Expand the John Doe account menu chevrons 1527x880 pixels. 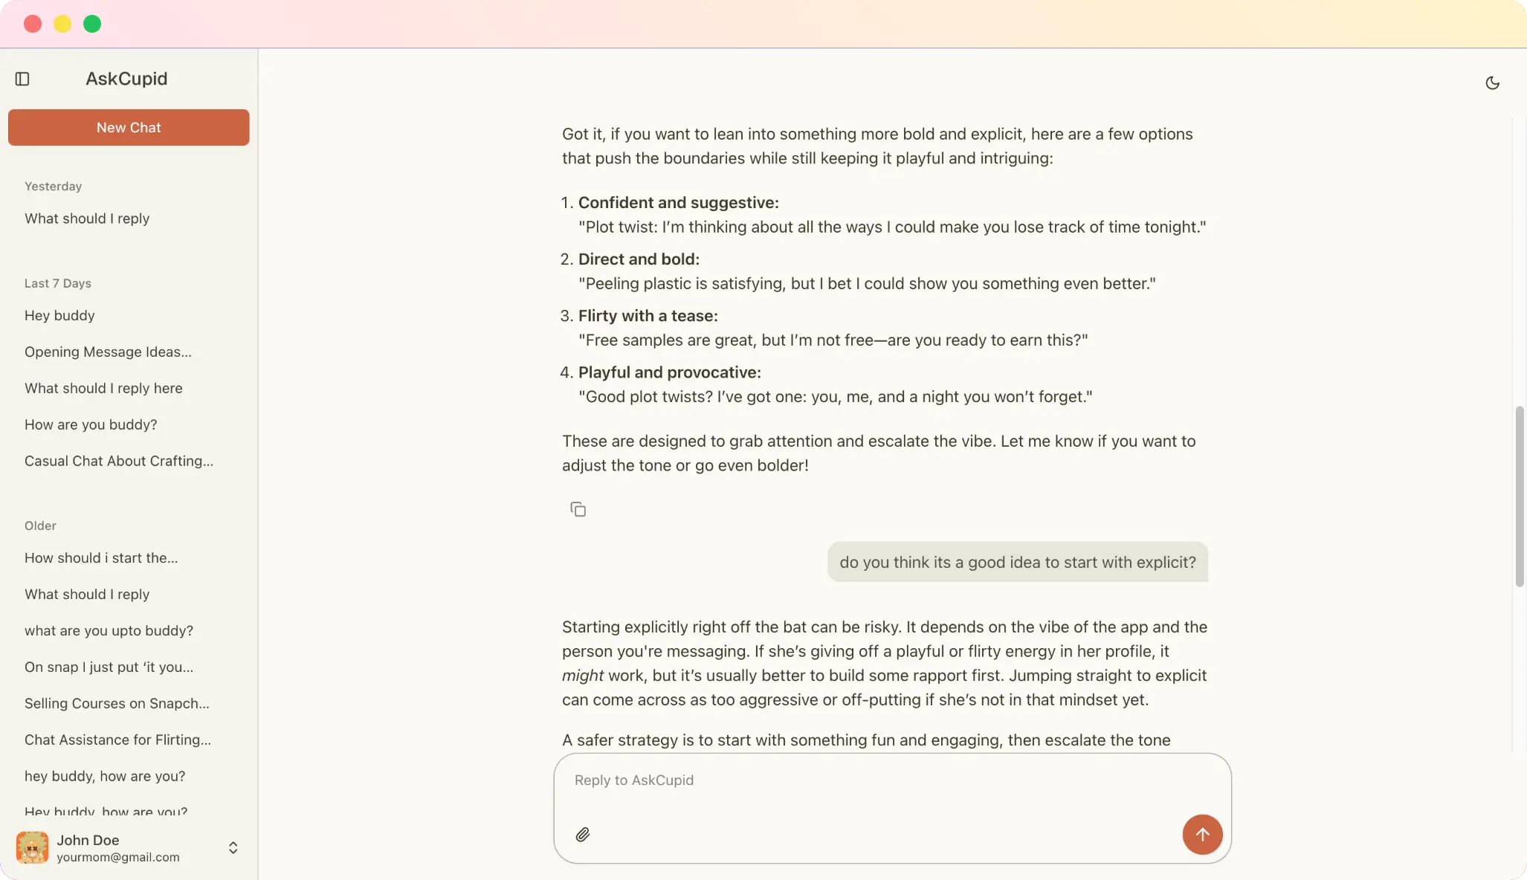point(233,847)
